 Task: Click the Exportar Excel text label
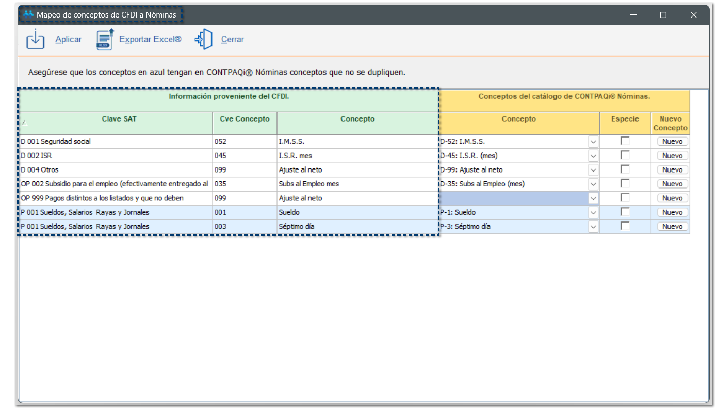(x=150, y=40)
